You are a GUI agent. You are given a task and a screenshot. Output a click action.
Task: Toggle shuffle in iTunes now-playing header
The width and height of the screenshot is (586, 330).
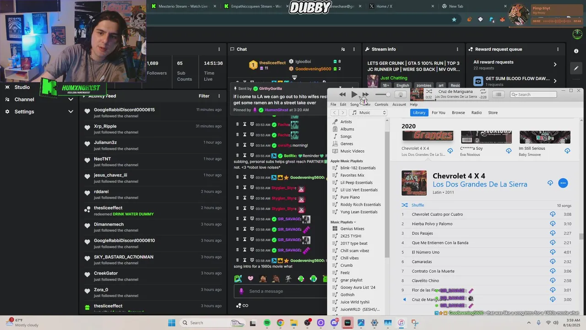(x=429, y=92)
